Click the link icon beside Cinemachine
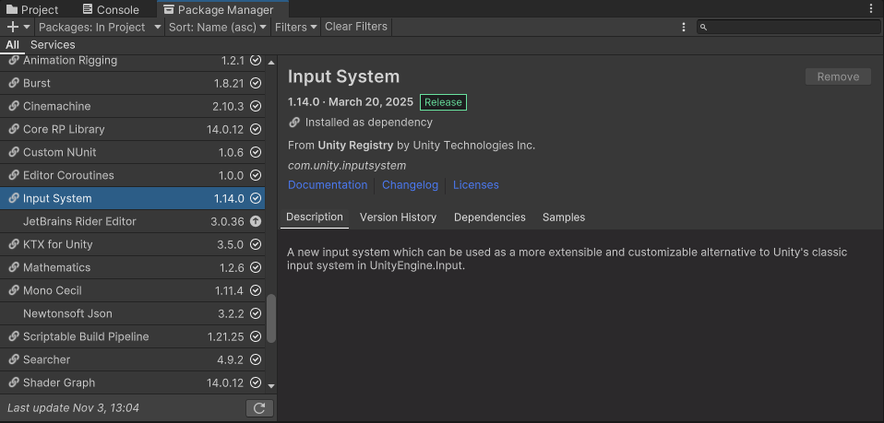Image resolution: width=884 pixels, height=423 pixels. coord(14,107)
